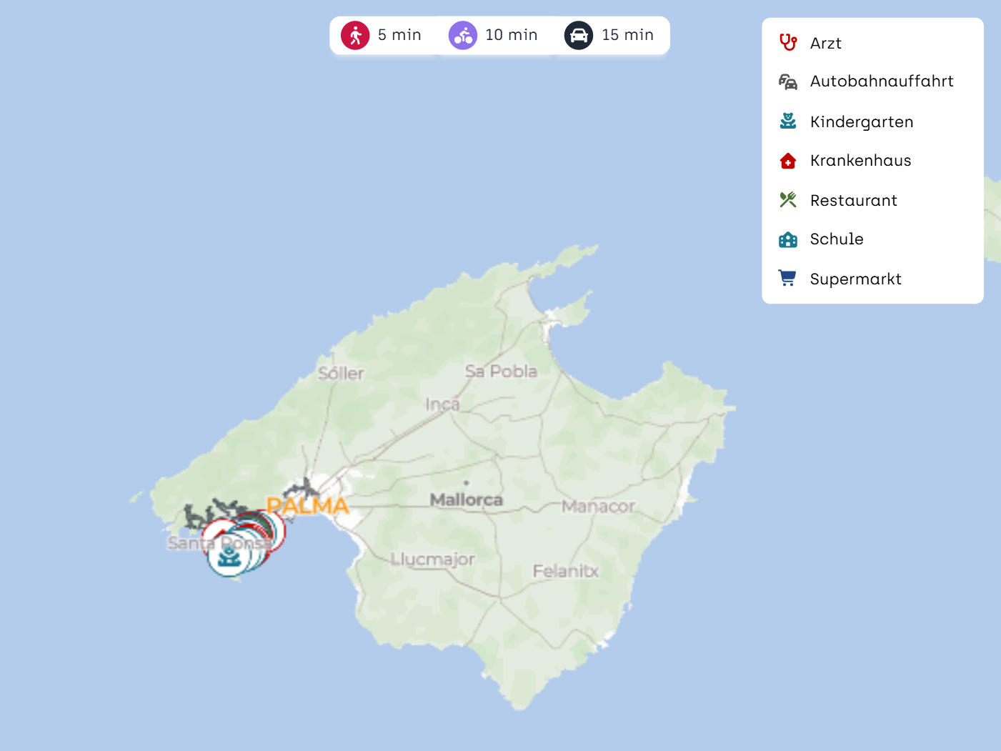Toggle the 15 min driving time label
Screen dimensions: 1001x751
627,35
